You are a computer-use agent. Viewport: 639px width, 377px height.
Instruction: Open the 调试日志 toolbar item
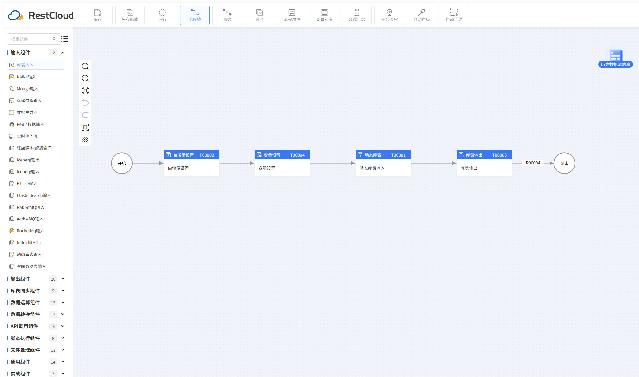tap(357, 15)
